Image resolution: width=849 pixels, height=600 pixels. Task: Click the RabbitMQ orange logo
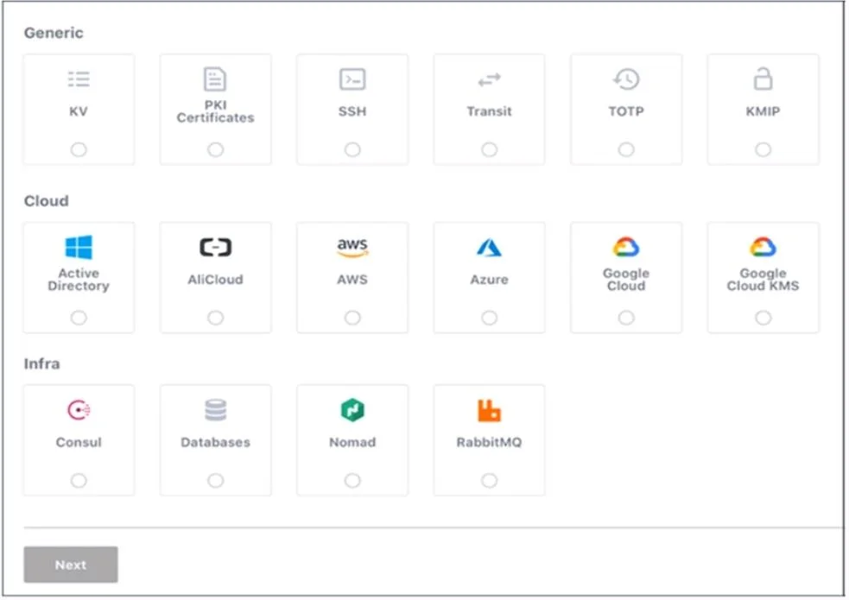[x=489, y=410]
